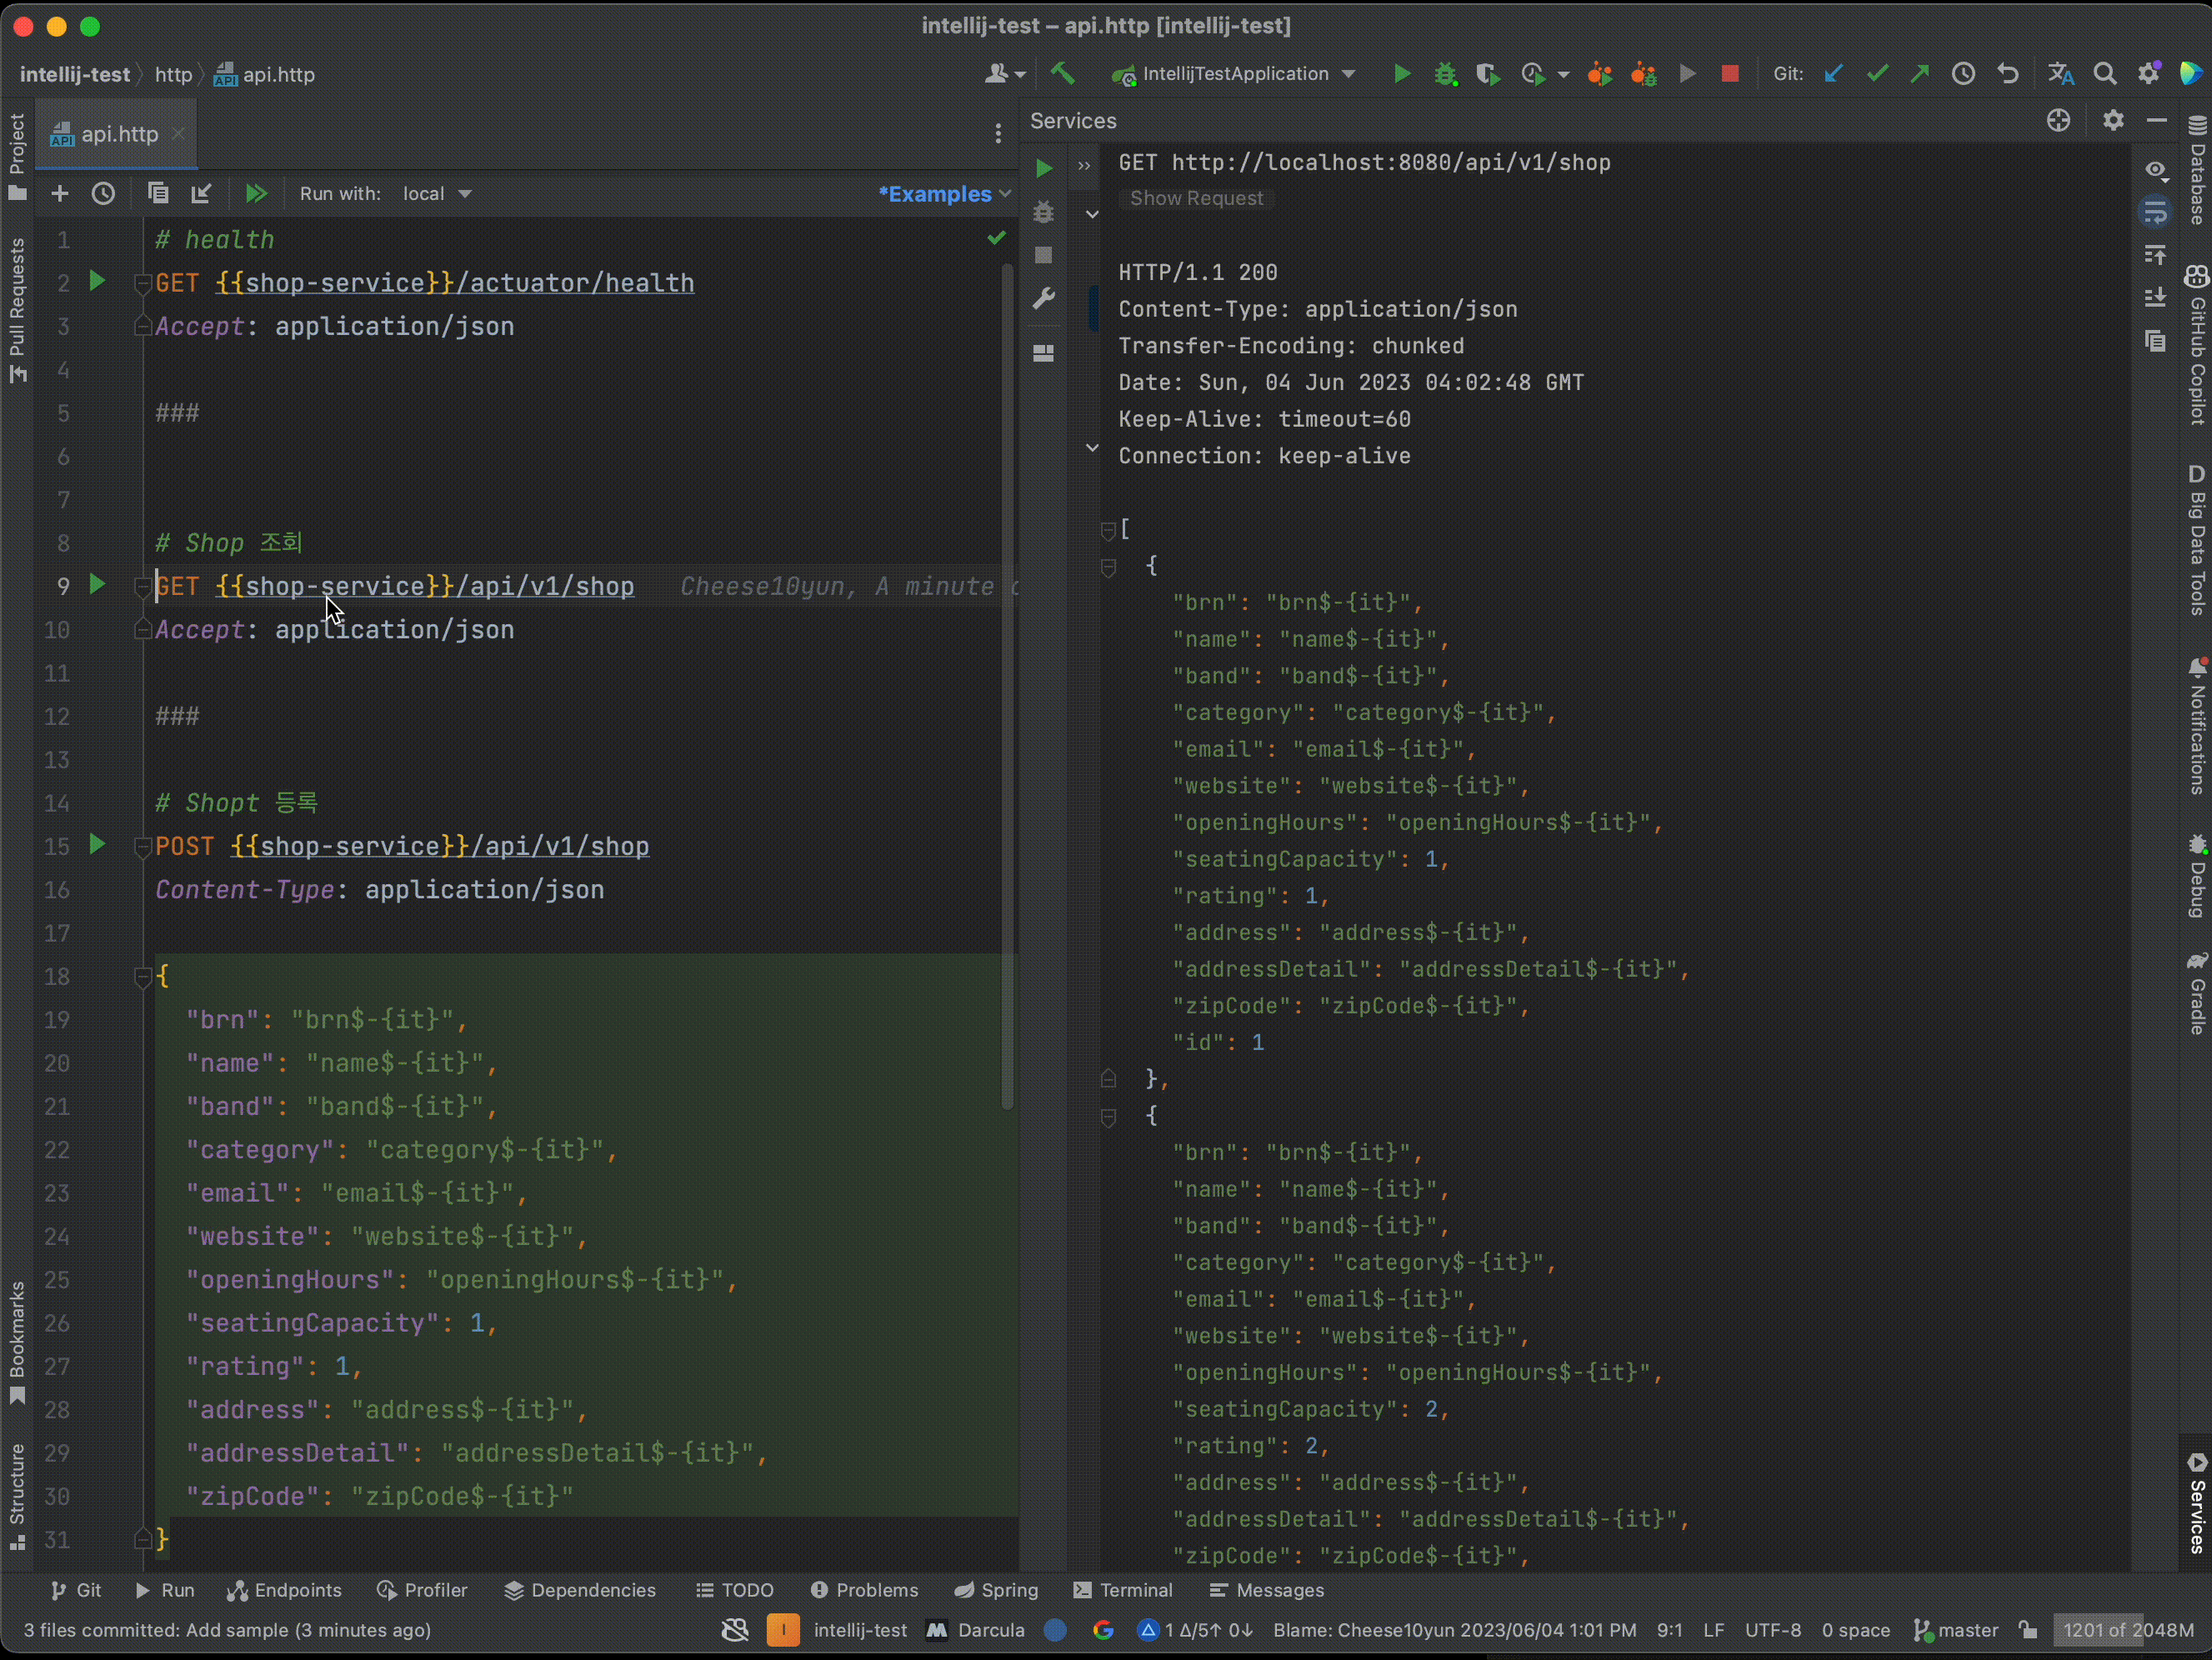Open Search Everywhere magnifier icon
The height and width of the screenshot is (1660, 2212).
[2104, 73]
